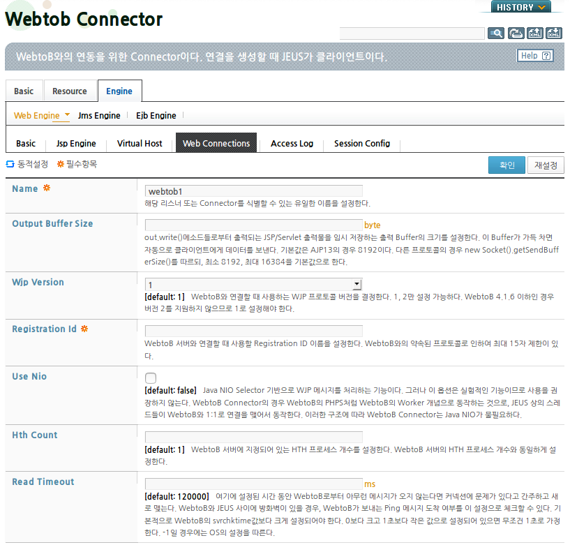Click the Help button
Image resolution: width=570 pixels, height=545 pixels.
pyautogui.click(x=535, y=56)
